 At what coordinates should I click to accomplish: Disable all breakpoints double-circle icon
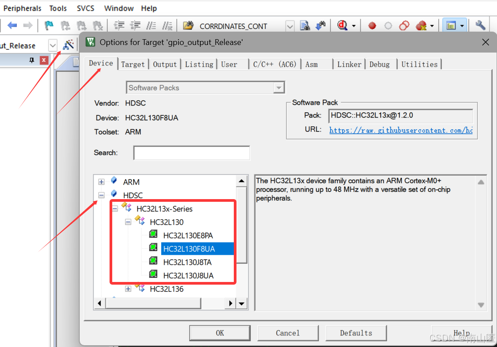[404, 26]
